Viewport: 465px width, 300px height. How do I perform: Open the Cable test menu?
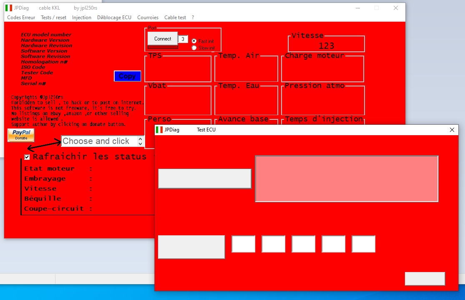coord(175,18)
